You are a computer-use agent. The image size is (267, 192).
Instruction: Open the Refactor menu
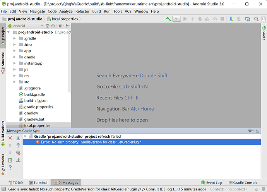coord(82,11)
